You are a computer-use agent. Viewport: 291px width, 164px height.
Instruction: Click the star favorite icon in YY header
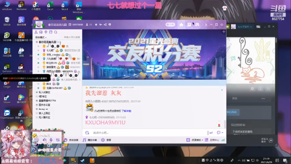[96, 25]
